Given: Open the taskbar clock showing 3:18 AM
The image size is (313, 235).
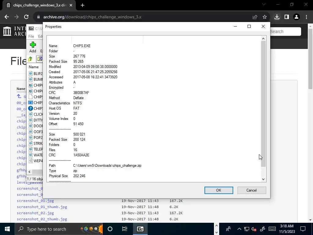Looking at the screenshot, I should pos(287,229).
